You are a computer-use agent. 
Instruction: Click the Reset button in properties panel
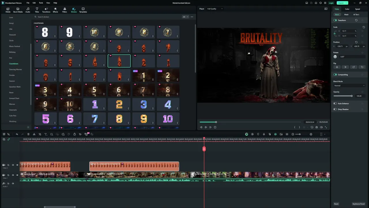[x=336, y=204]
